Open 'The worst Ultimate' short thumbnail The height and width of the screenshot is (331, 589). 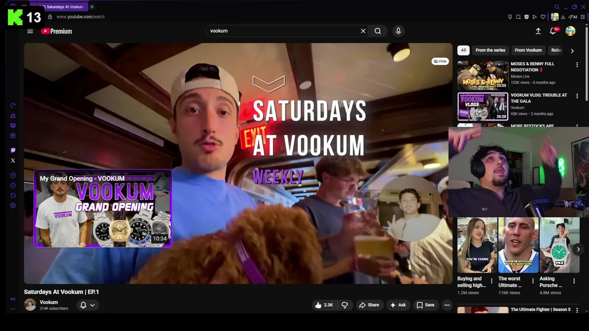pos(518,245)
